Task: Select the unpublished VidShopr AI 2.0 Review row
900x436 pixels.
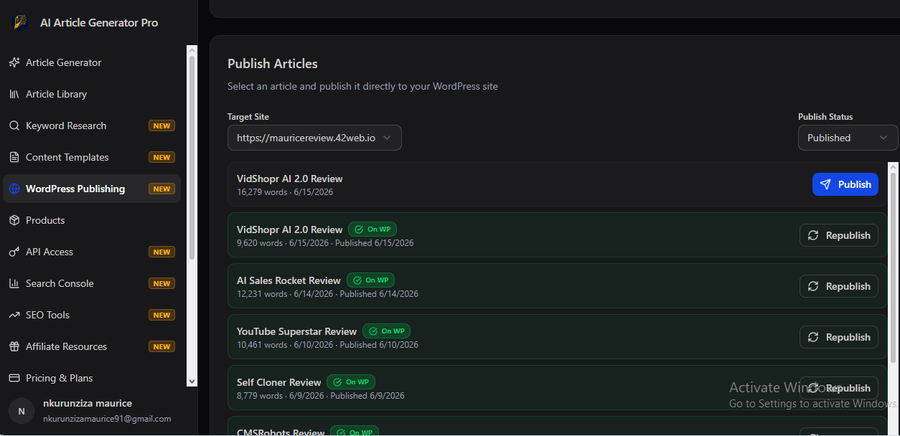Action: (x=558, y=184)
